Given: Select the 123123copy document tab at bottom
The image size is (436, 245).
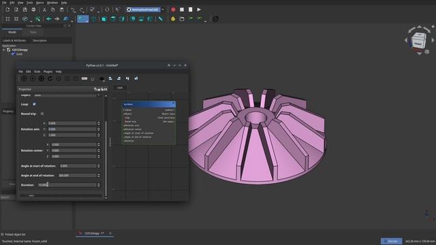Looking at the screenshot, I should point(94,233).
